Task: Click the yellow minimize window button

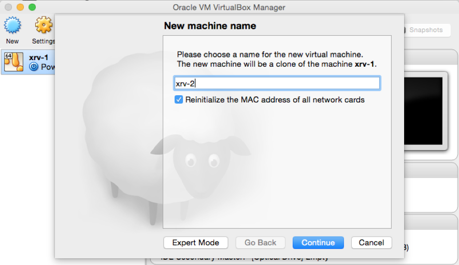Action: [x=20, y=7]
